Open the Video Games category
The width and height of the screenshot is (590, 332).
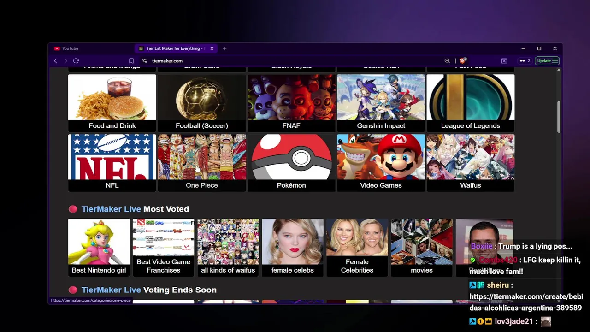381,163
